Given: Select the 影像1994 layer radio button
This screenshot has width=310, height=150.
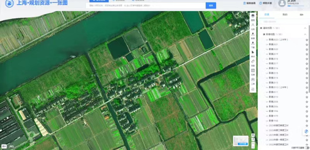Looking at the screenshot, I should point(267,111).
